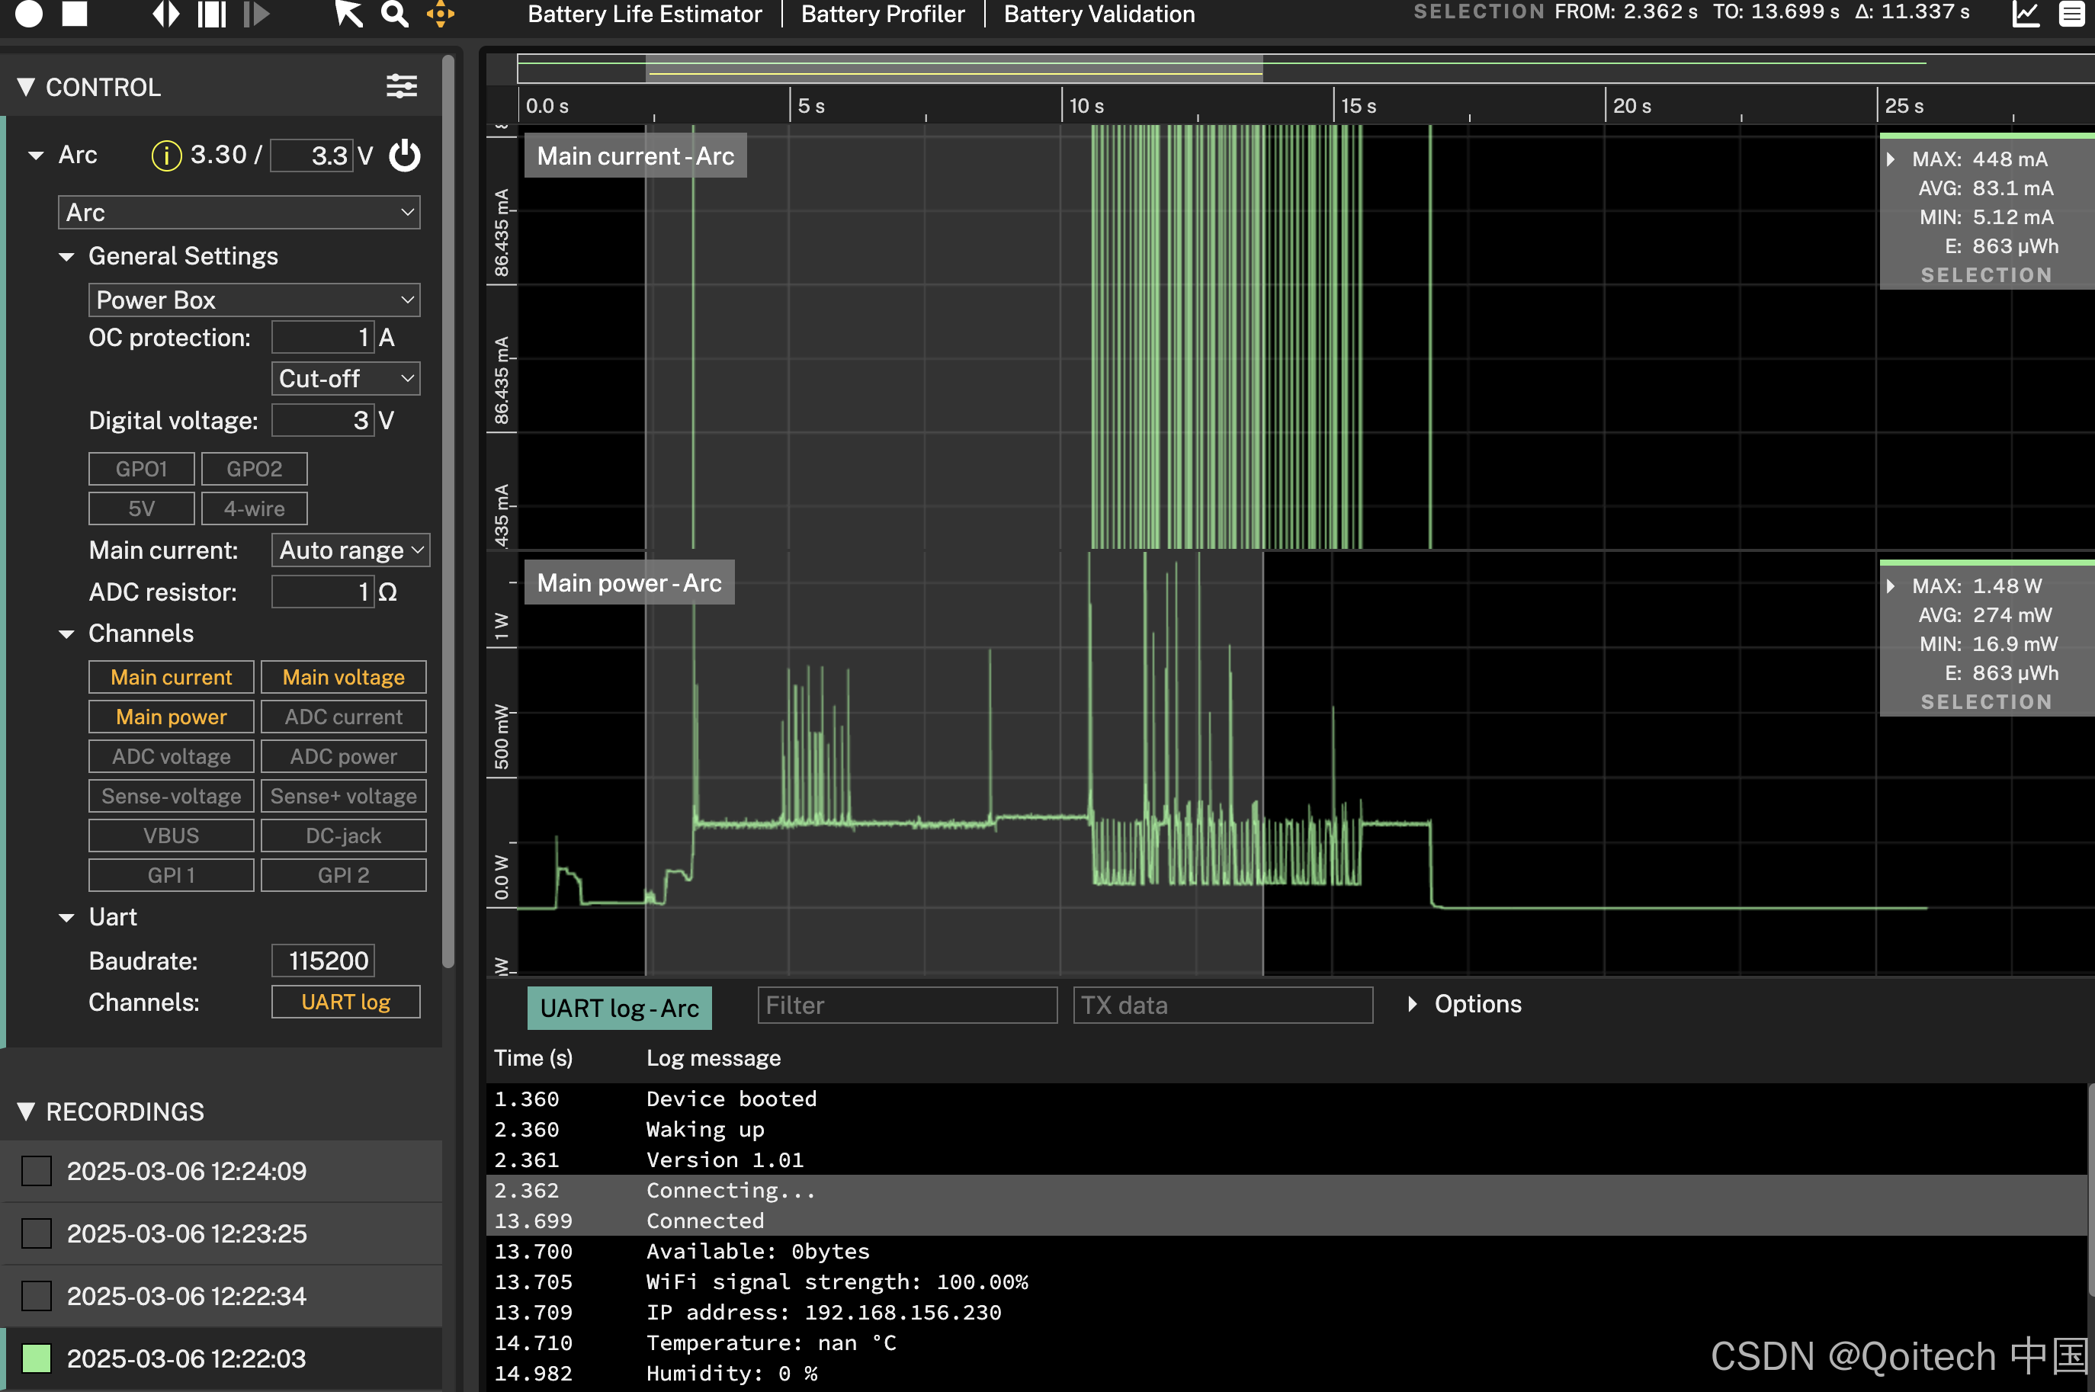Image resolution: width=2095 pixels, height=1392 pixels.
Task: Open the Control panel settings sliders icon
Action: point(401,86)
